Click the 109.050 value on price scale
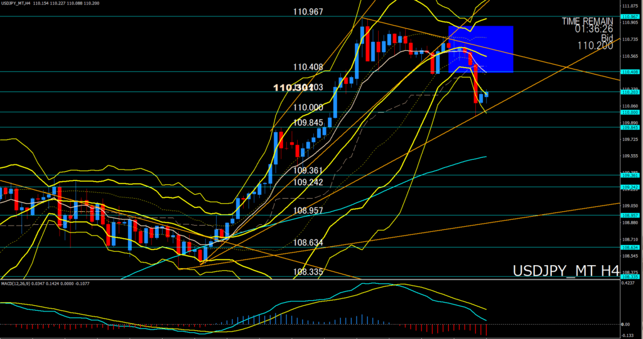Screen dimensions: 643x339 pos(629,206)
